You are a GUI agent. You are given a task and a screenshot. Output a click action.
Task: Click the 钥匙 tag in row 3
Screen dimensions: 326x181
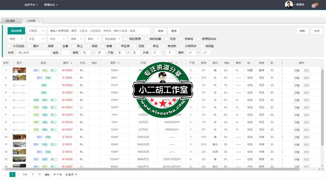[43, 85]
